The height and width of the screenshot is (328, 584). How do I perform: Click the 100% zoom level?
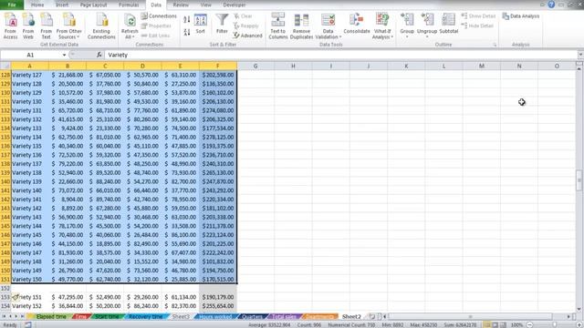coord(516,324)
